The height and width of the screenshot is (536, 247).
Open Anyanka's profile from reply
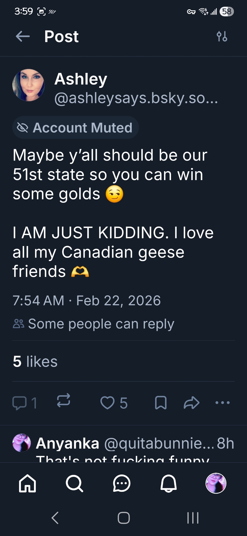pos(22,443)
